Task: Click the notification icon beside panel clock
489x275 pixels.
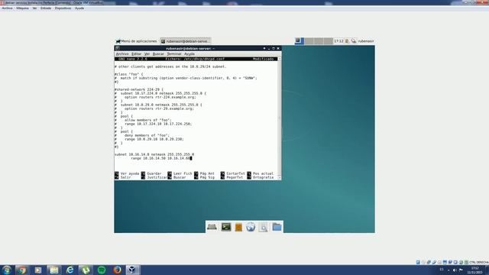Action: [x=347, y=41]
